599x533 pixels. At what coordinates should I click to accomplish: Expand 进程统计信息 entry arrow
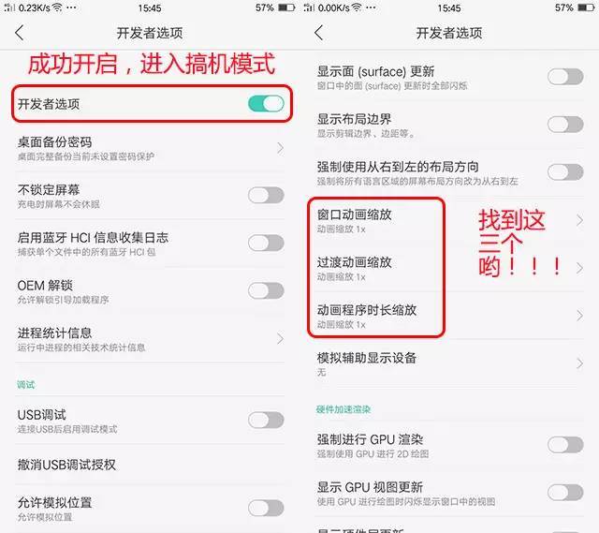(281, 338)
